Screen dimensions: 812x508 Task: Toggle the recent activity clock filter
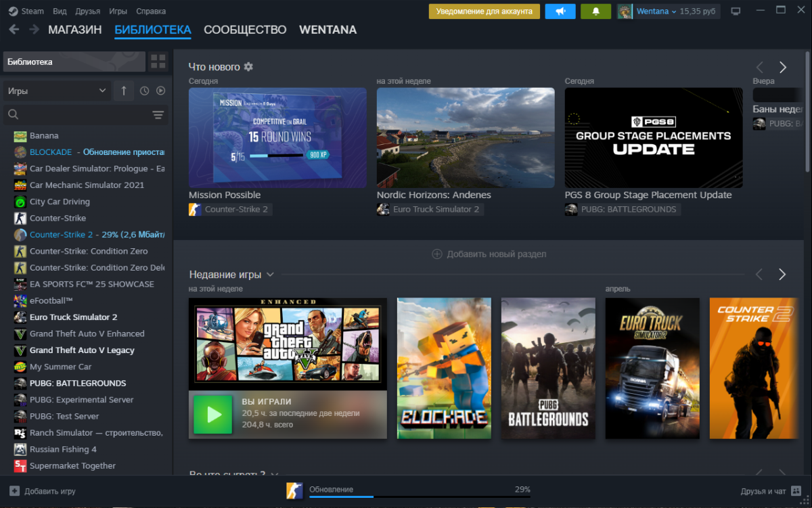coord(144,91)
